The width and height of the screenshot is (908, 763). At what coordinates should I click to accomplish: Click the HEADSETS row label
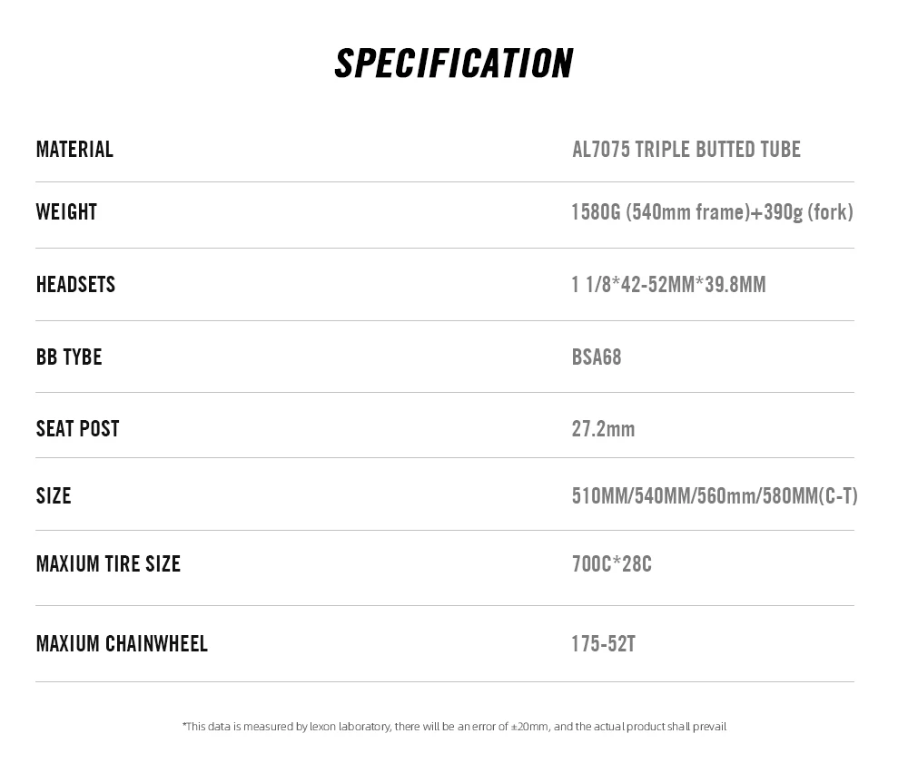(75, 285)
